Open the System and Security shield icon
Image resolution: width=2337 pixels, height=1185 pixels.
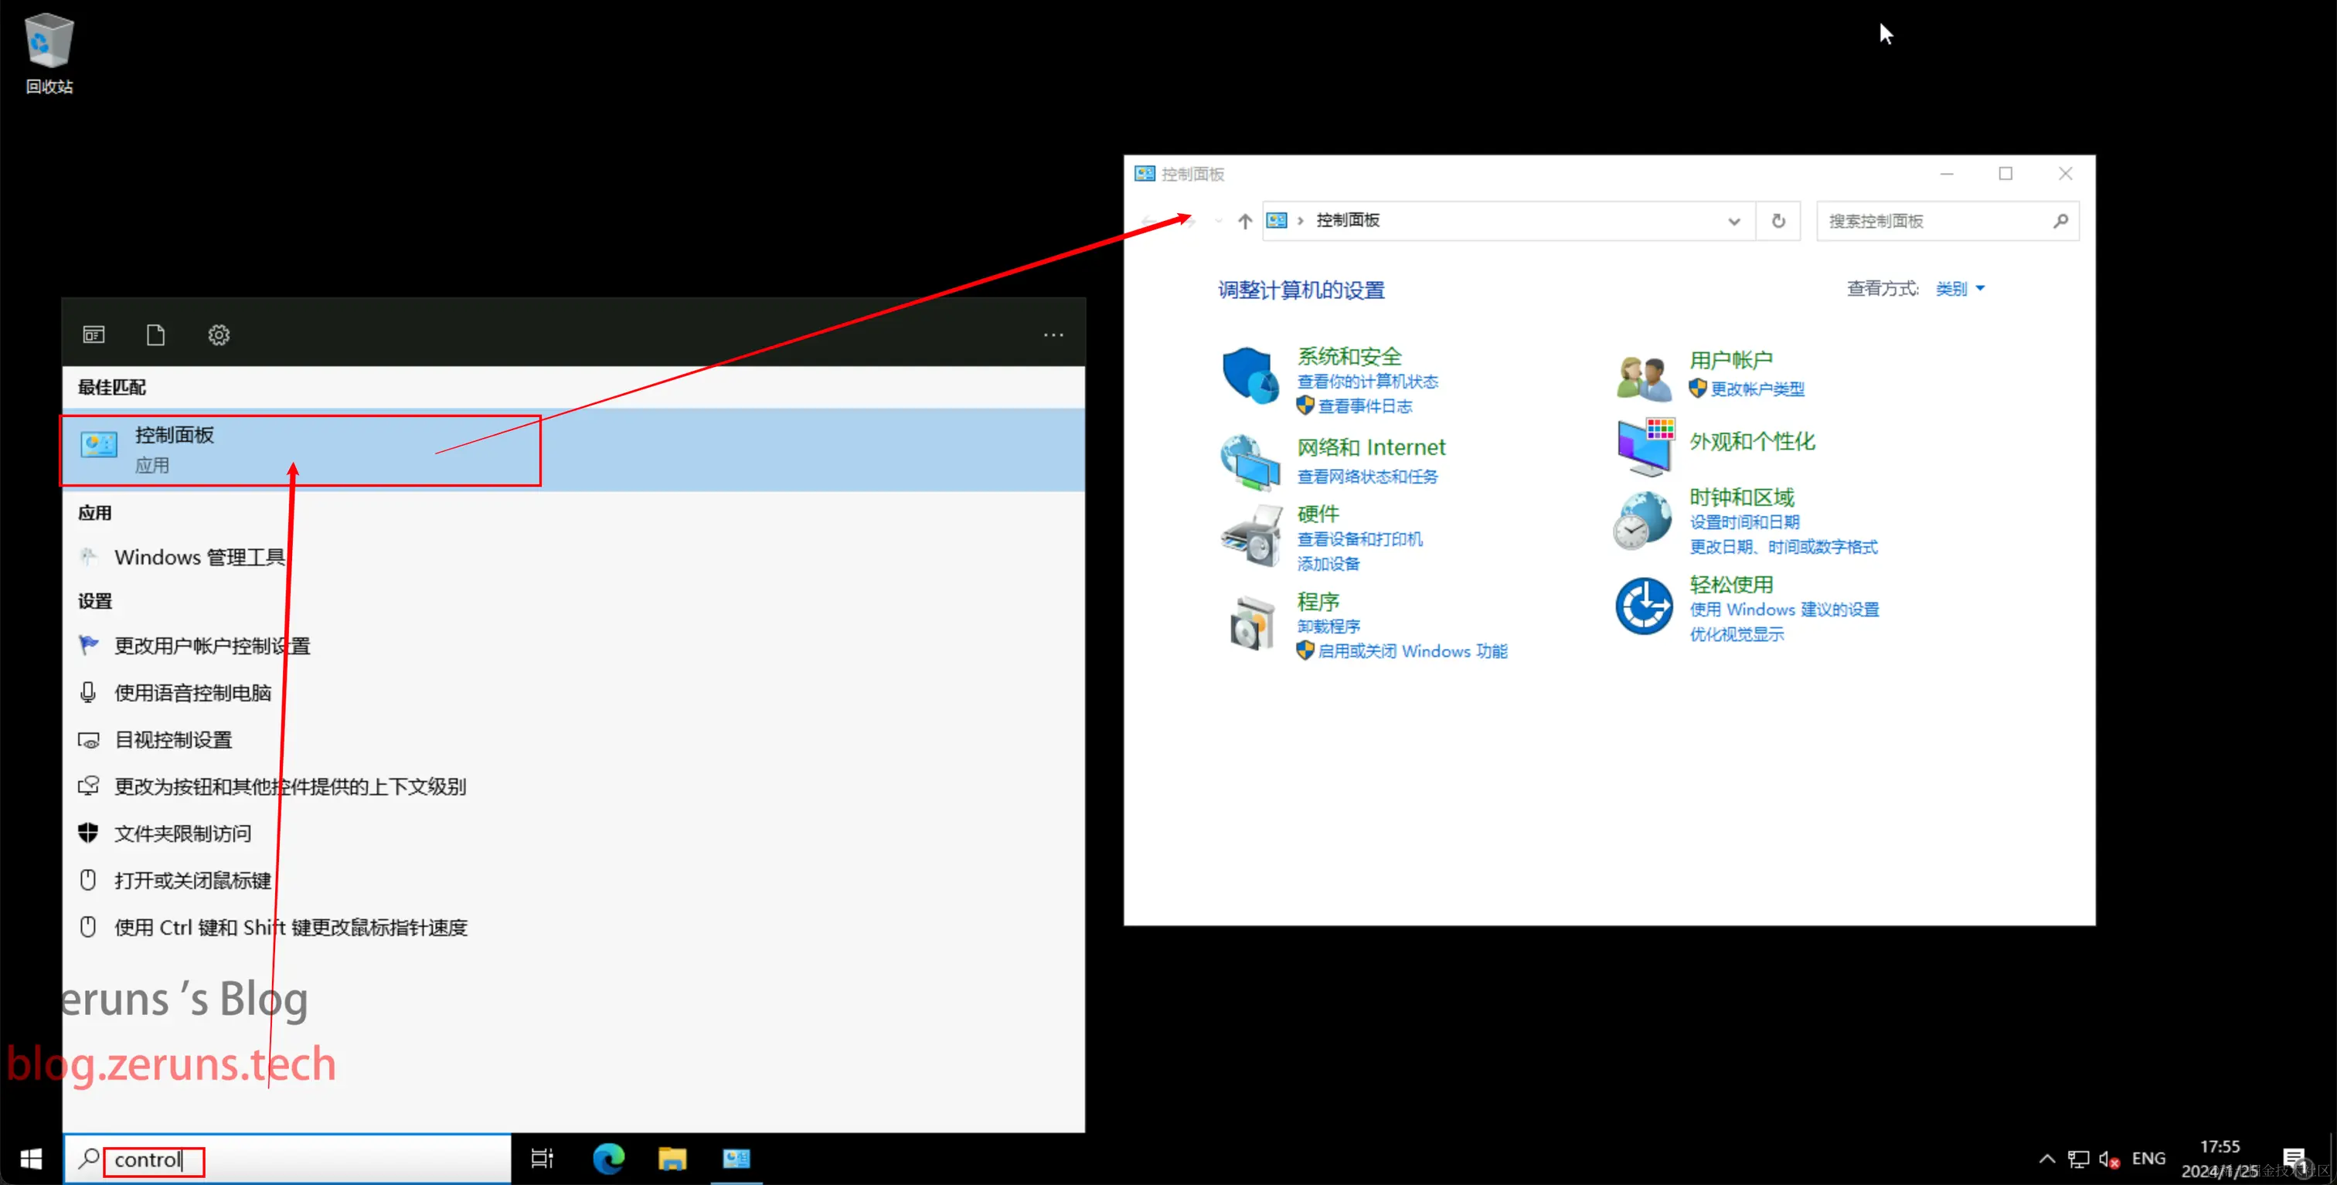point(1249,375)
